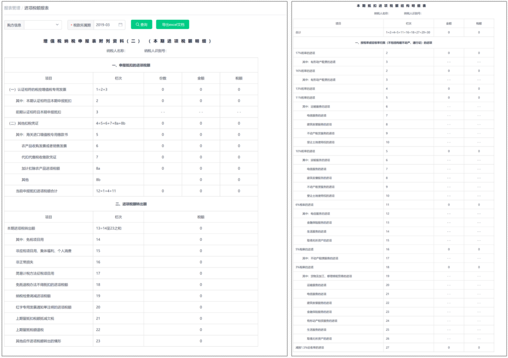Click the row 17%税率的进项

coord(394,53)
